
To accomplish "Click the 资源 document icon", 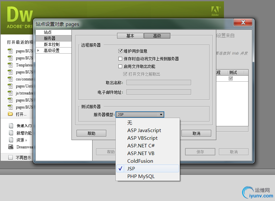I will point(11,140).
